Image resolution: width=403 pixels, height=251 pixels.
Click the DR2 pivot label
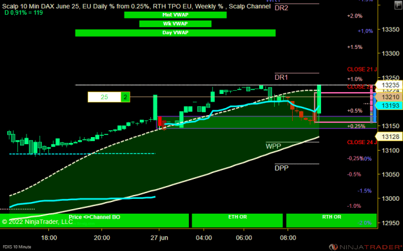(281, 8)
